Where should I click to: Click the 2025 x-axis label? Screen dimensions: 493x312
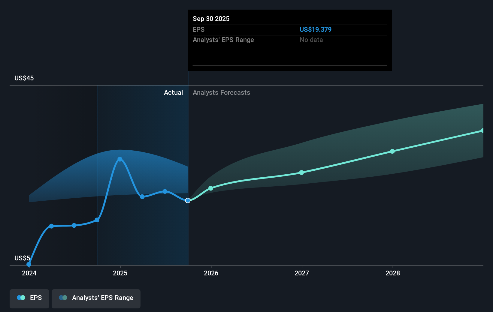[x=120, y=273]
